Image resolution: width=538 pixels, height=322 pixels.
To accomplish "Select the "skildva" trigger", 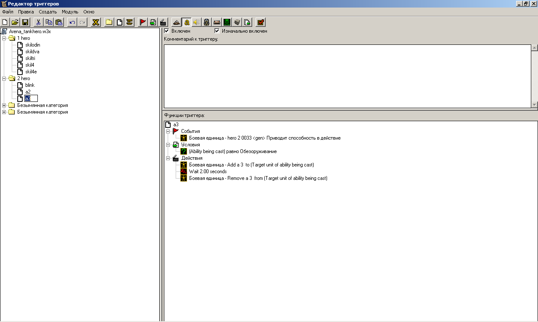I will click(x=32, y=52).
